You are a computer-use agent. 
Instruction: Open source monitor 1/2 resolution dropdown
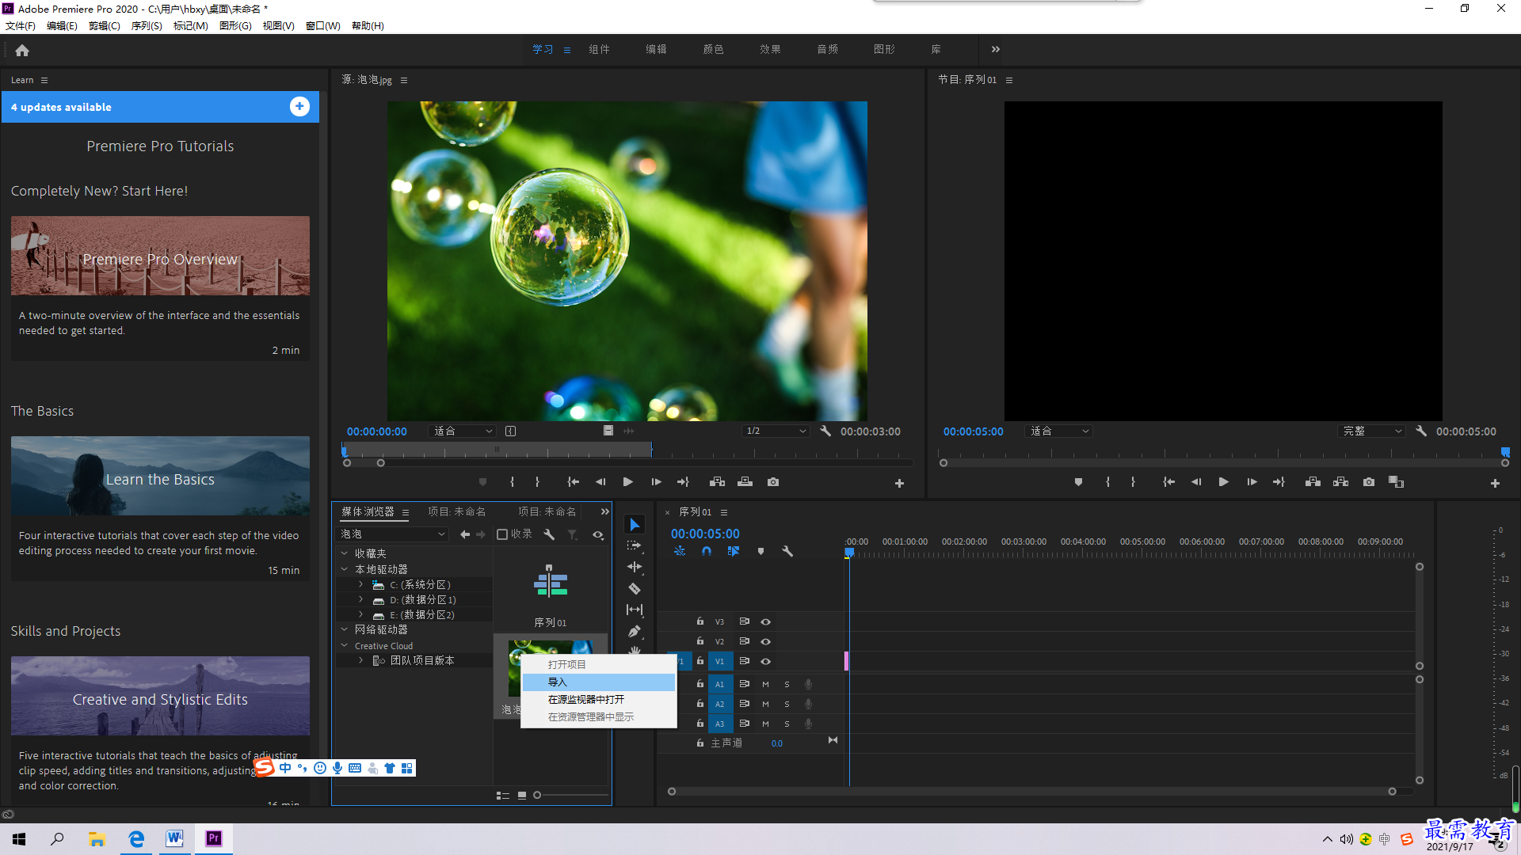[x=776, y=431]
